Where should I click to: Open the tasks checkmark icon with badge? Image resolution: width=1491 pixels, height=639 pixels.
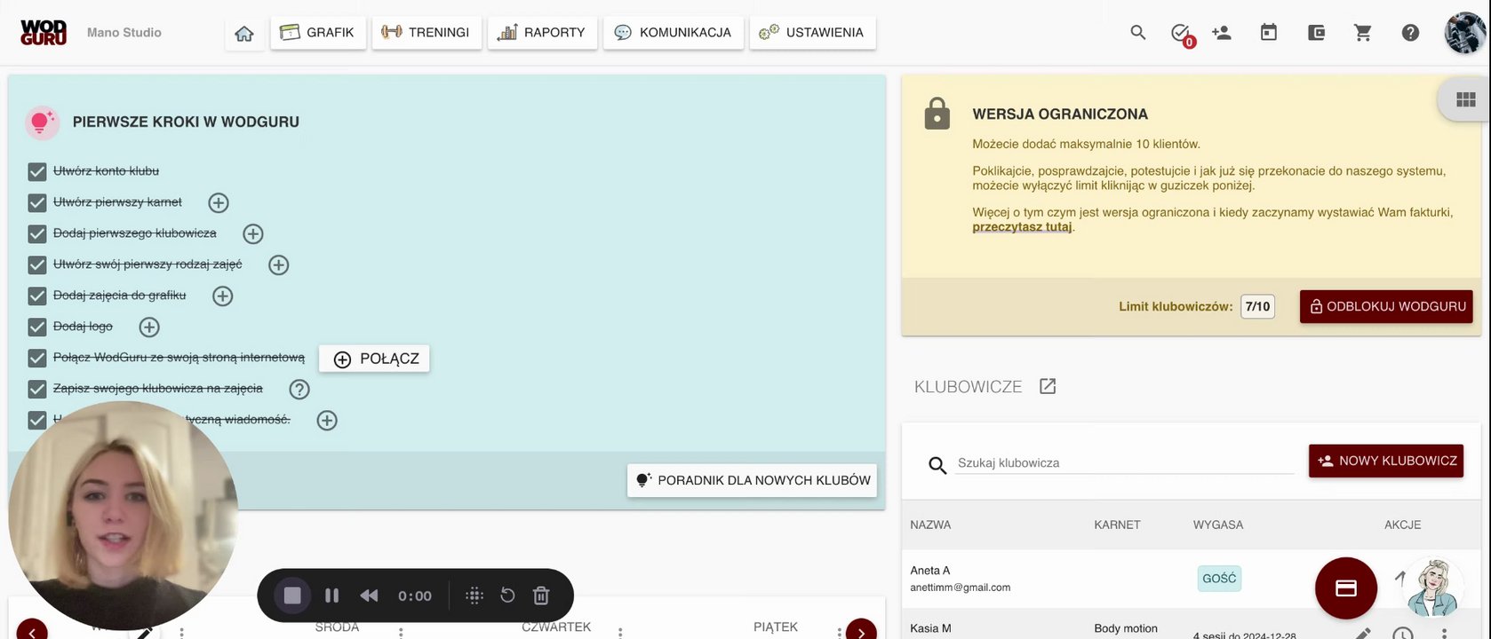(x=1181, y=34)
